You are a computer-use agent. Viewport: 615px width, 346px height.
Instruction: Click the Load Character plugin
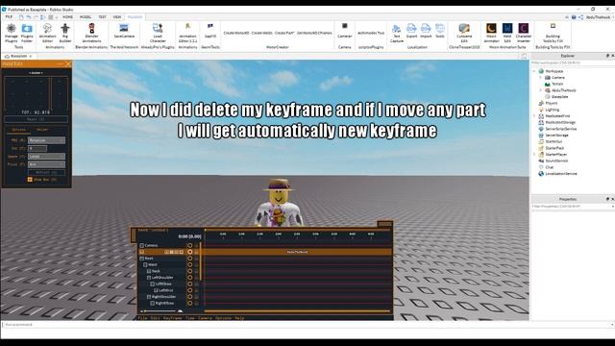pos(158,33)
